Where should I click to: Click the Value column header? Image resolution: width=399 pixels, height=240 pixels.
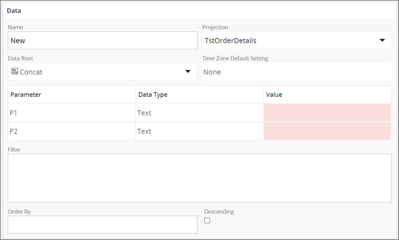(x=274, y=95)
